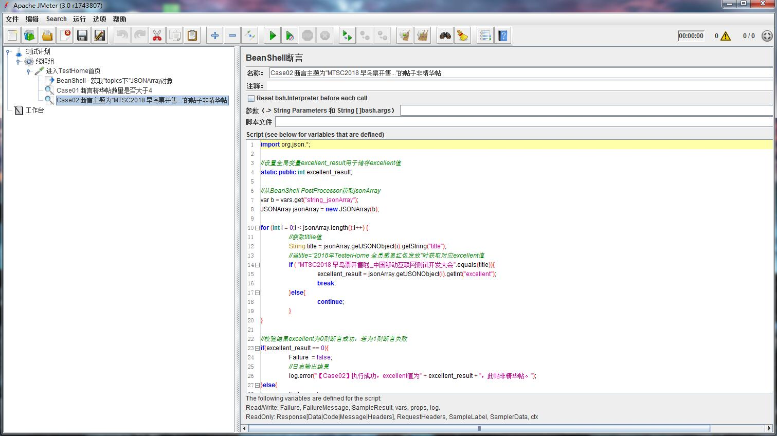Open the 编辑 menu
This screenshot has width=777, height=436.
[x=32, y=19]
